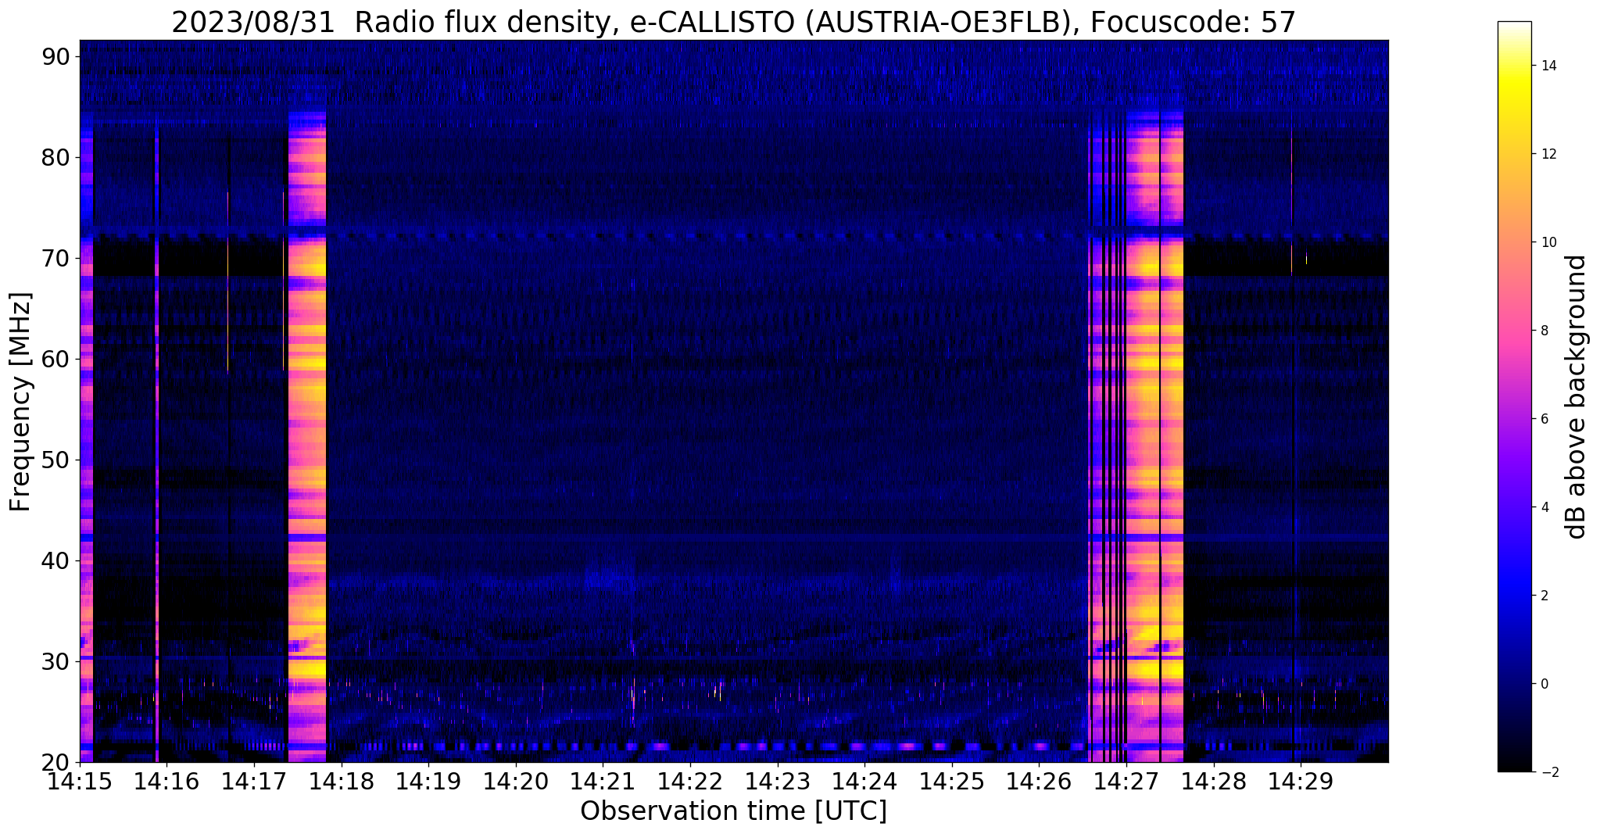Click the 40 MHz frequency tick label
This screenshot has width=1600, height=834.
(x=55, y=560)
